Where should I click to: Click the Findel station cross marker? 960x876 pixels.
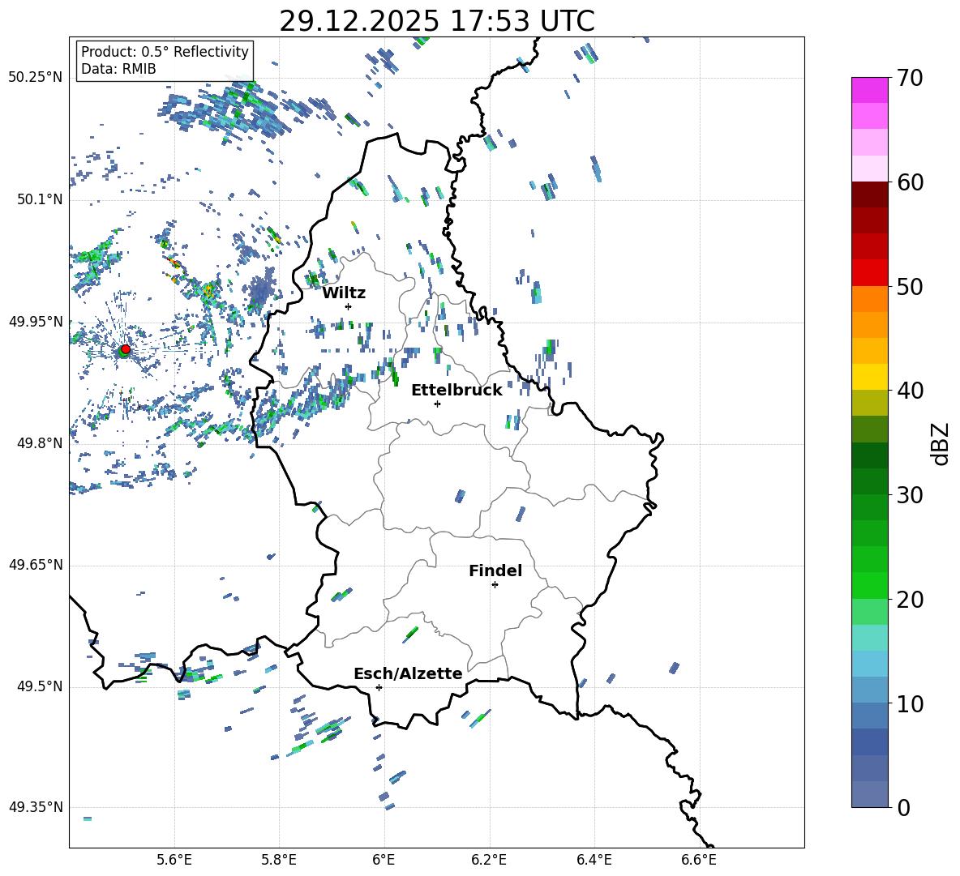click(x=495, y=584)
